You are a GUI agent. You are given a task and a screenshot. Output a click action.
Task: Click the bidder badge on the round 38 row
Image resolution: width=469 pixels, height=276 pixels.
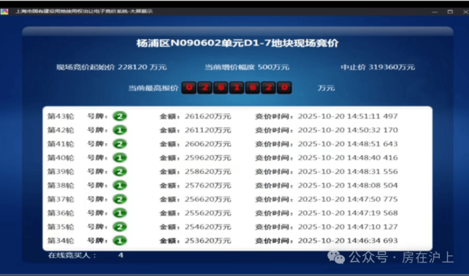(120, 185)
